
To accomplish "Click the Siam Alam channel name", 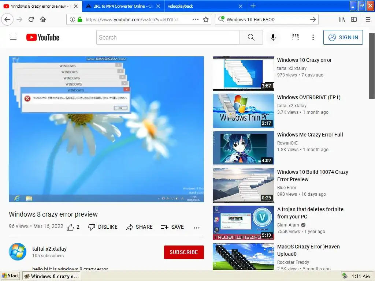I will point(288,225).
